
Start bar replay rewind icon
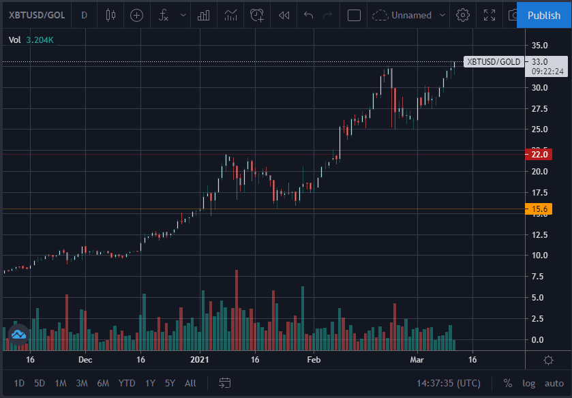284,15
